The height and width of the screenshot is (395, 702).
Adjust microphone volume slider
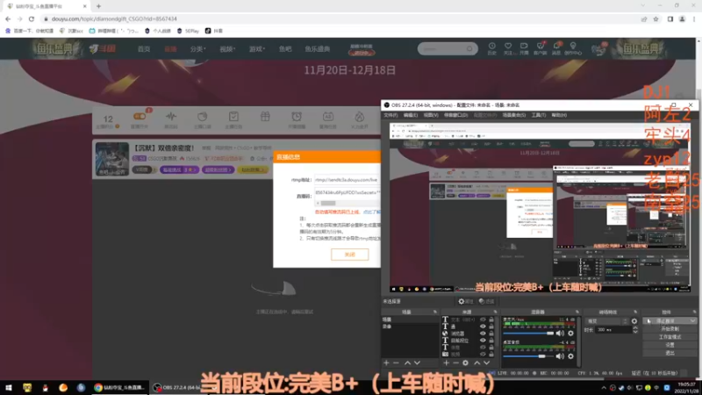coord(529,334)
